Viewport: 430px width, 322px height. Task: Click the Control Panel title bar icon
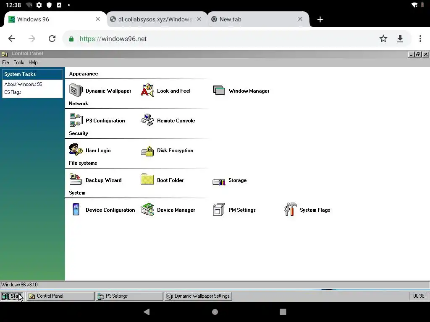[x=4, y=54]
